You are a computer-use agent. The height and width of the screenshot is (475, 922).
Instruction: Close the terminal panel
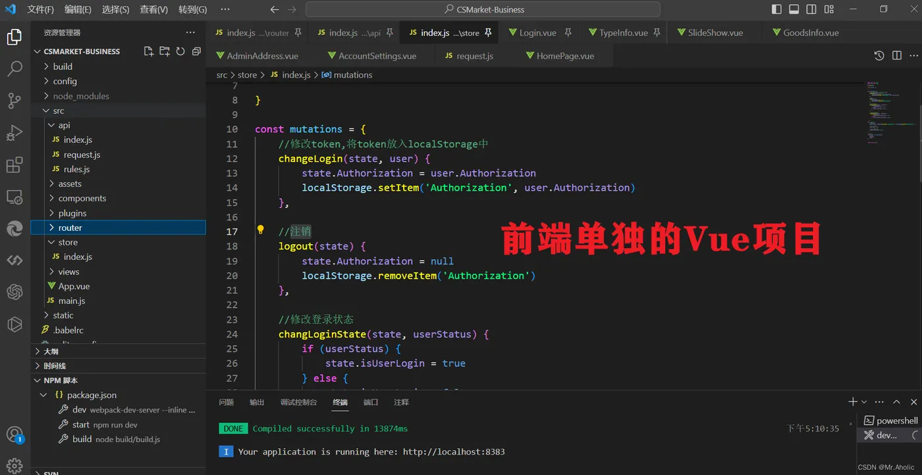click(913, 402)
